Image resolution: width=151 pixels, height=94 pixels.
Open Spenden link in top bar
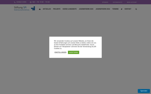(x=105, y=2)
